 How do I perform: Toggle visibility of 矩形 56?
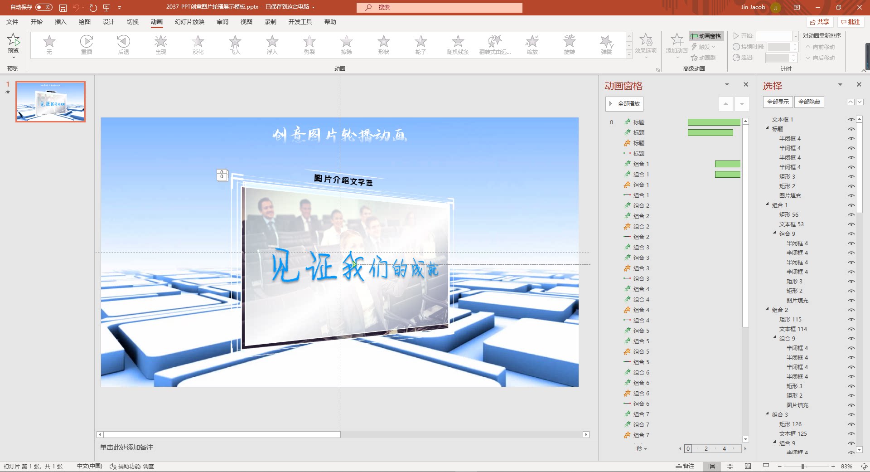coord(851,215)
